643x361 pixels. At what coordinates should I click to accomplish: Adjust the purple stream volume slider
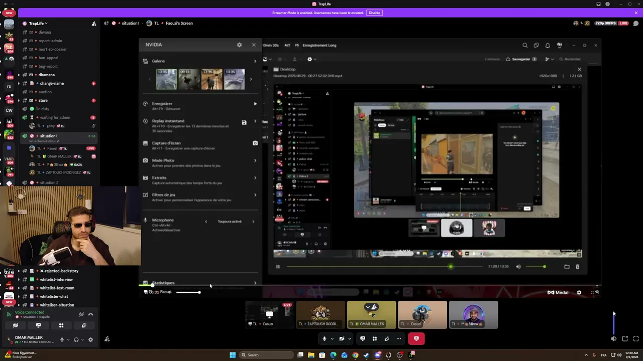point(613,323)
